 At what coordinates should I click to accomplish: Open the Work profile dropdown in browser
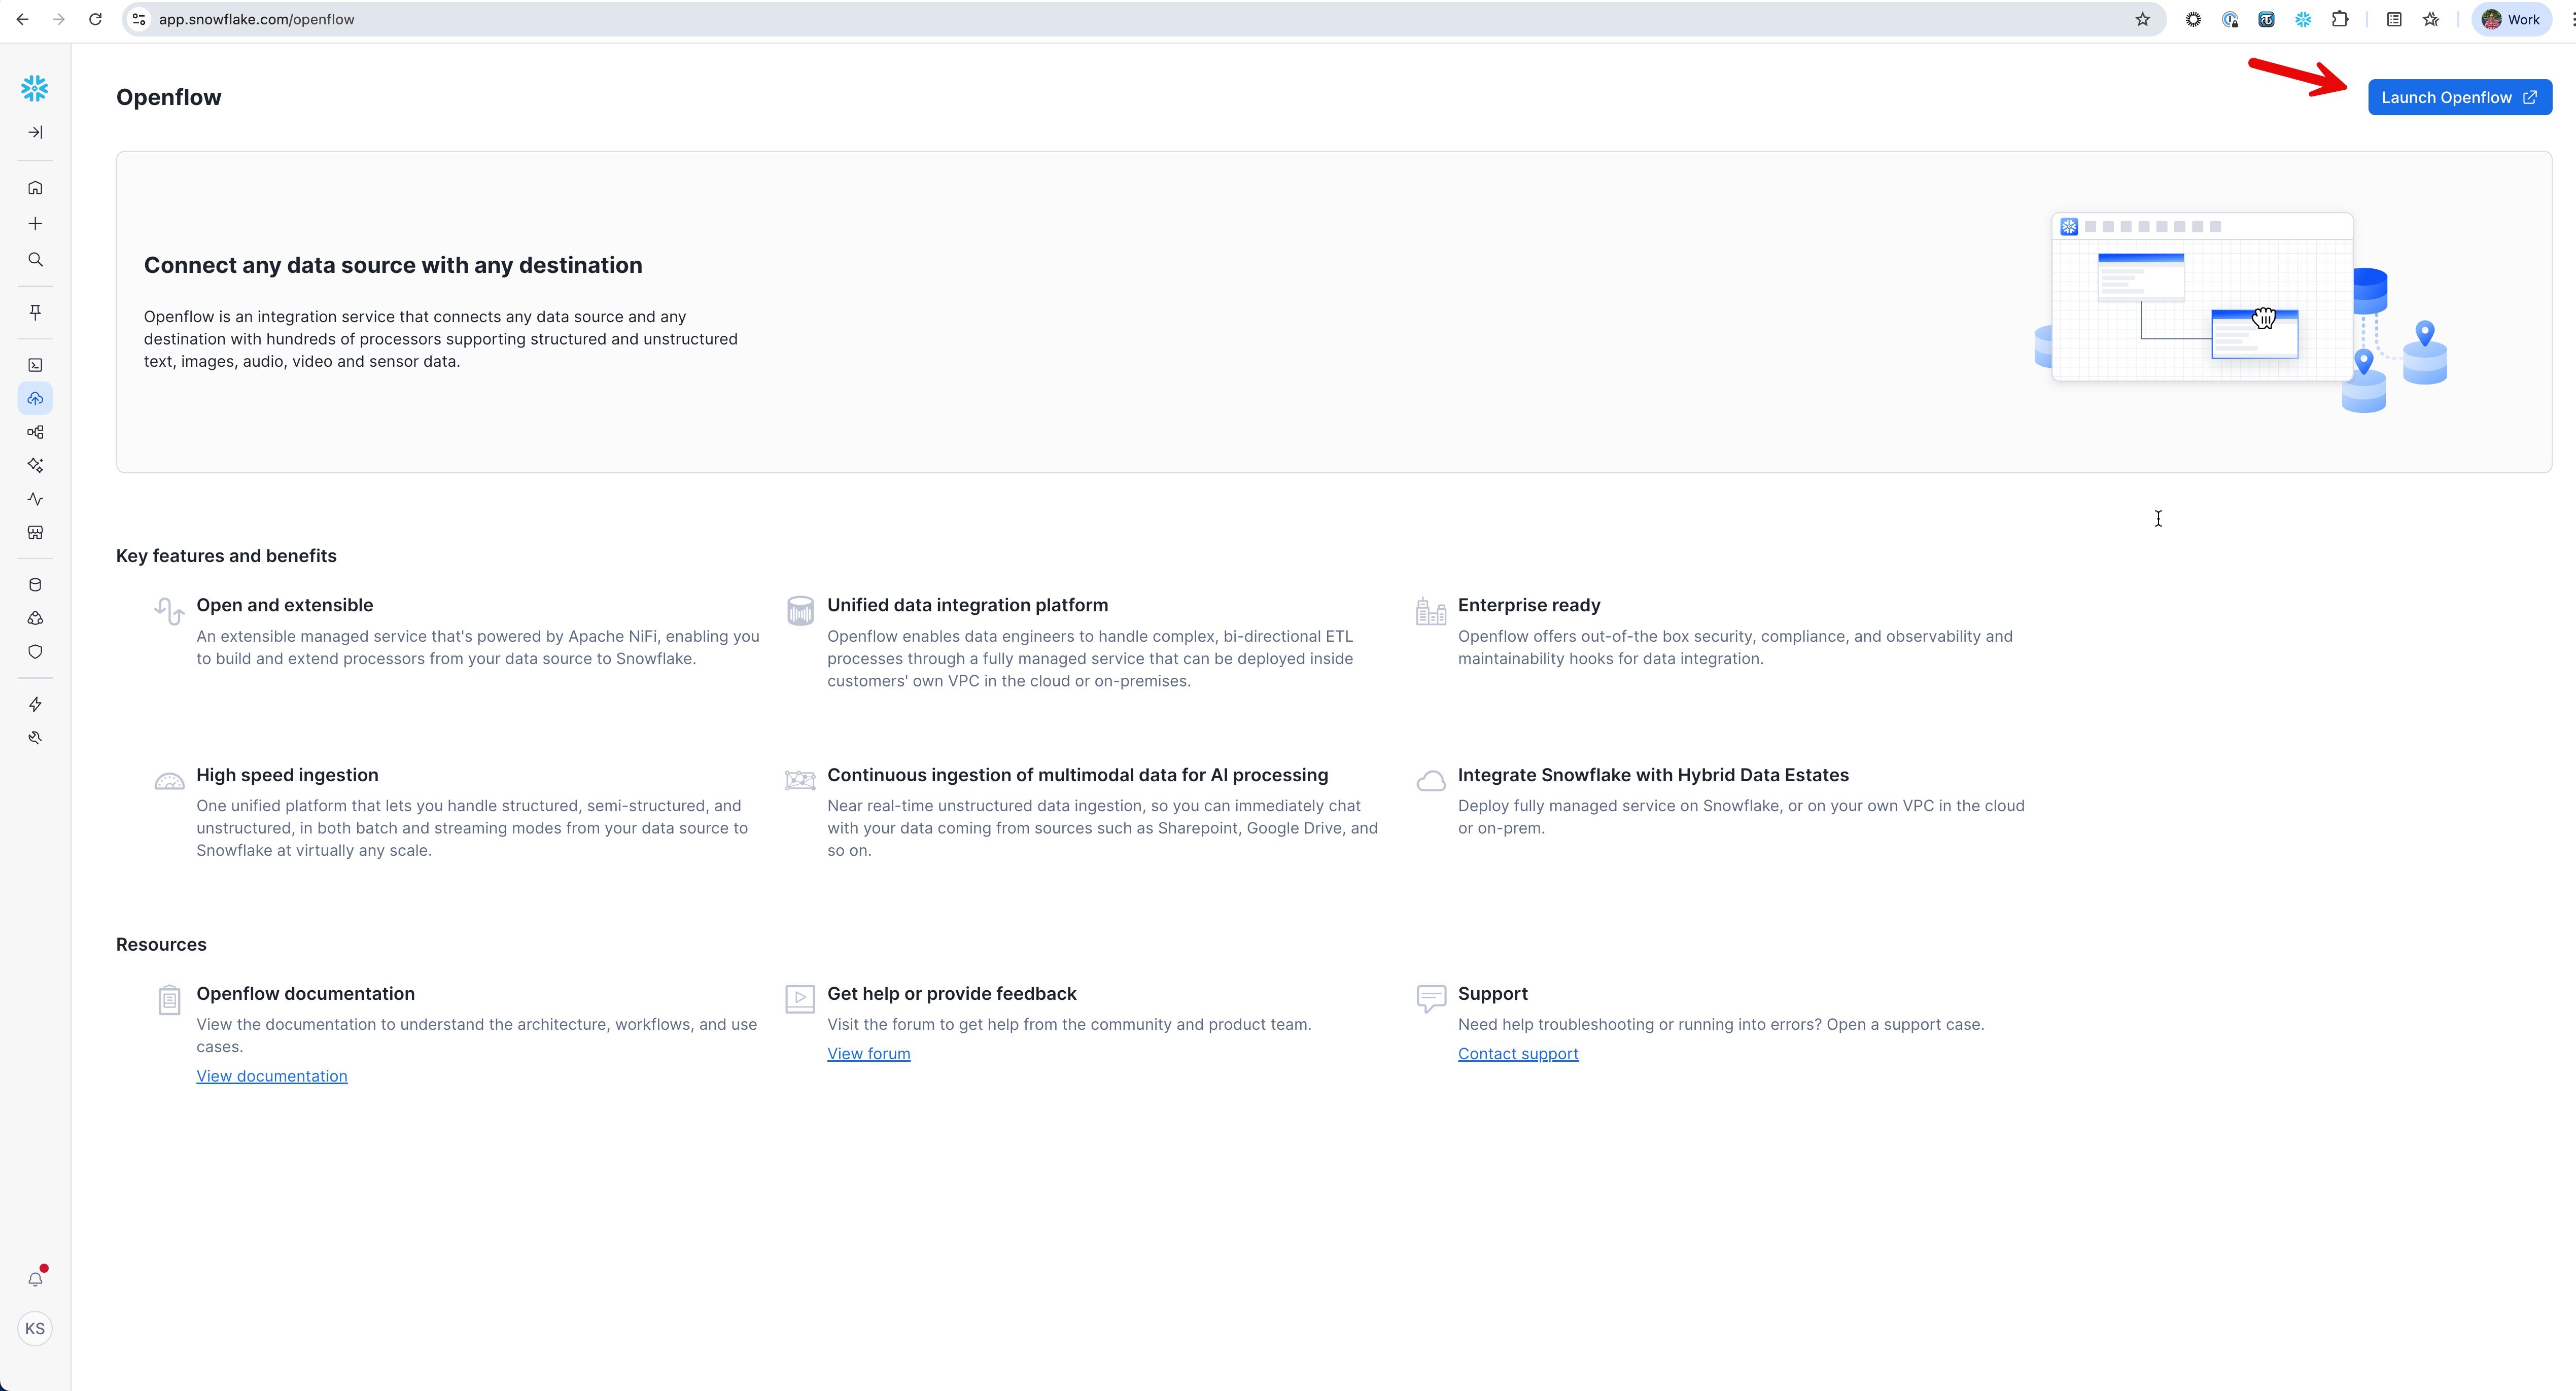click(x=2511, y=19)
